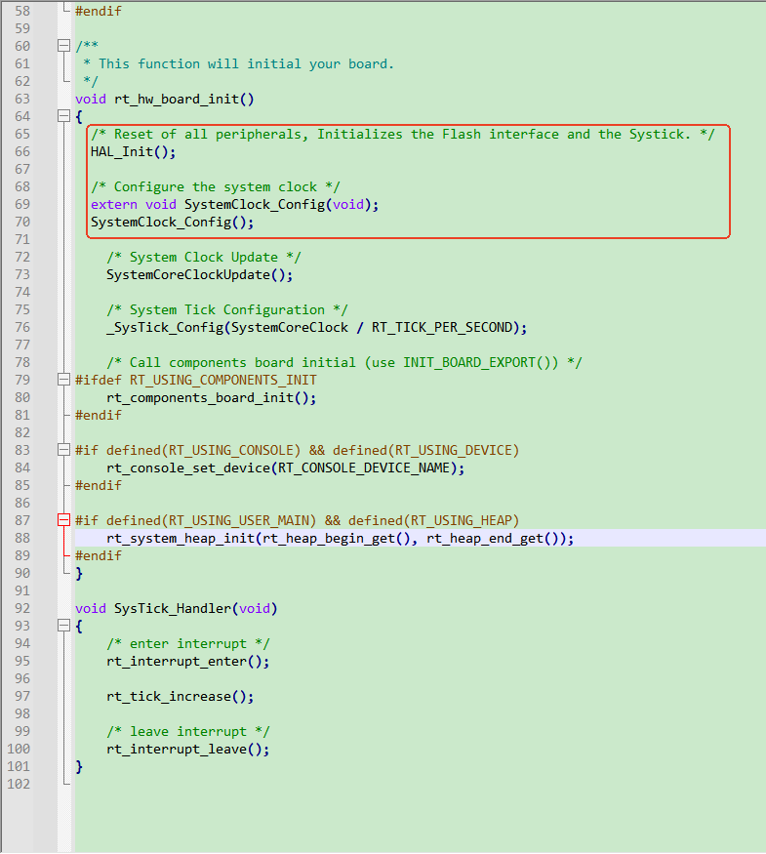Collapse the #ifdef RT_USING_COMPONENTS_INIT fold marker
The height and width of the screenshot is (854, 766).
(x=63, y=380)
